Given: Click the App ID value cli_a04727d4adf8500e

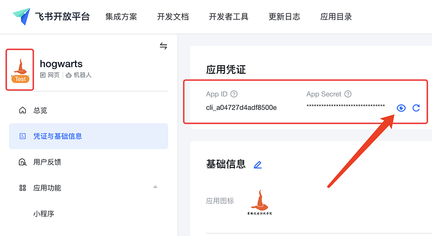Looking at the screenshot, I should (x=241, y=107).
